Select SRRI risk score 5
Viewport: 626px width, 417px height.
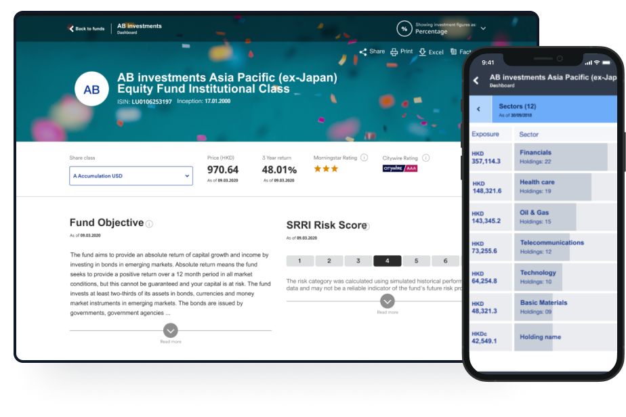416,261
